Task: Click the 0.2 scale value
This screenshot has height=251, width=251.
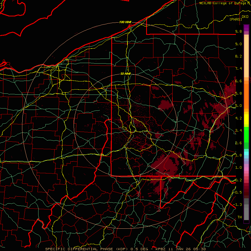Action: [238, 180]
